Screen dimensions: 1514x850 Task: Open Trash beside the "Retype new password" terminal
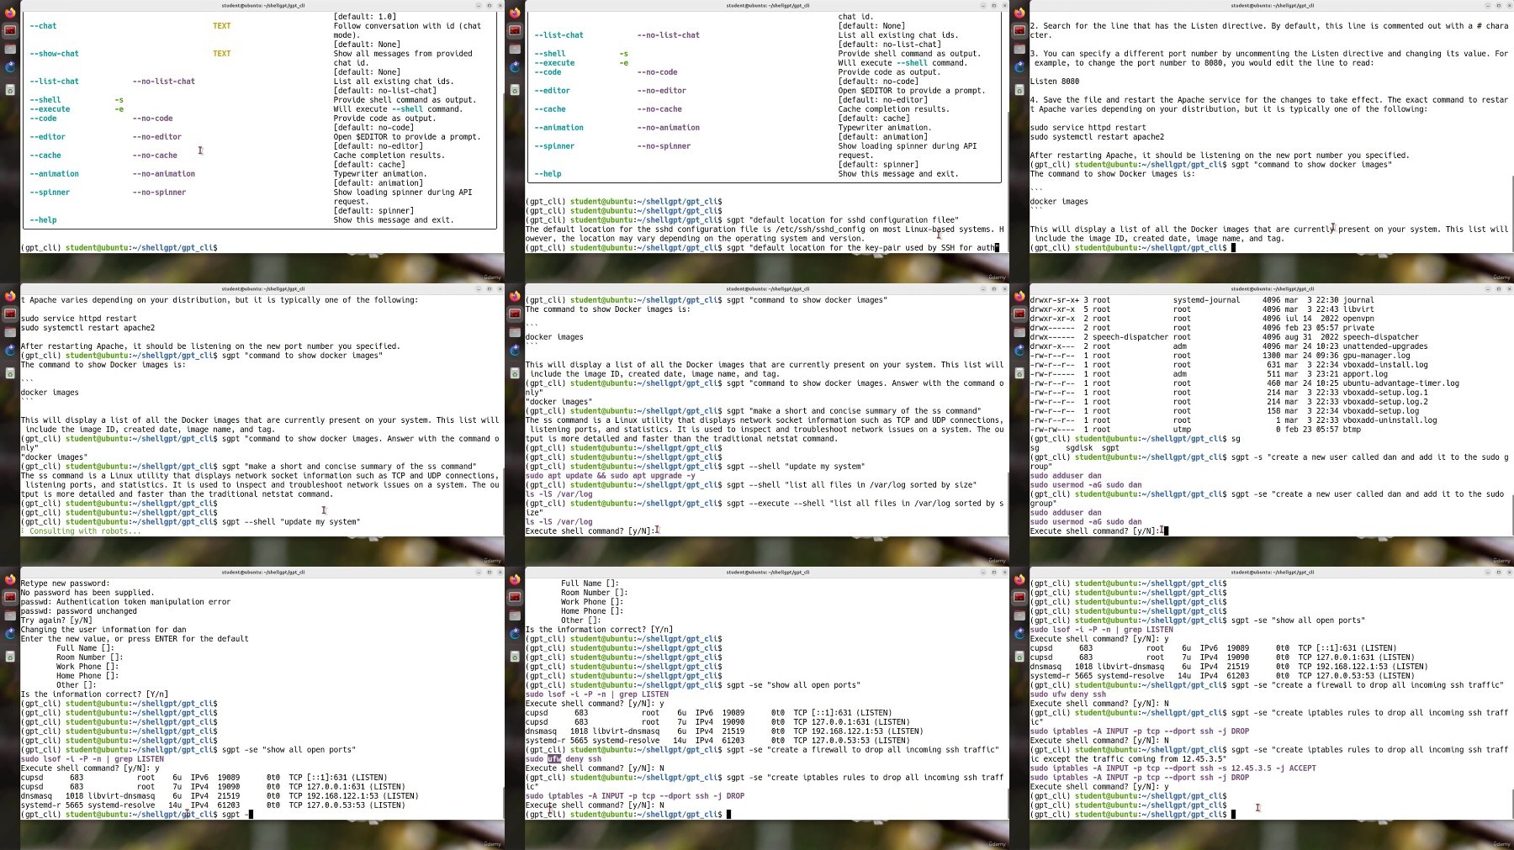coord(10,657)
